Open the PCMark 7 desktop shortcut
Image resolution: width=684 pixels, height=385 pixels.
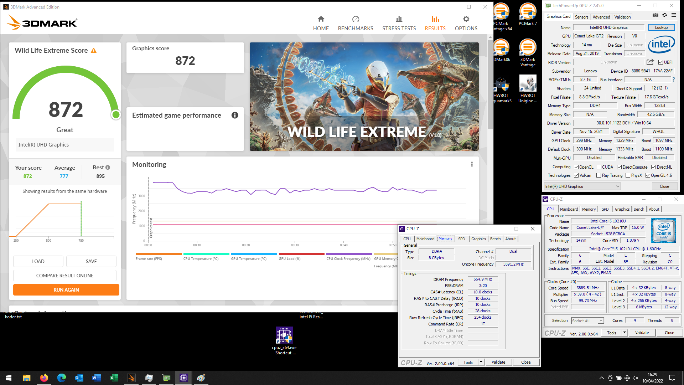click(528, 14)
